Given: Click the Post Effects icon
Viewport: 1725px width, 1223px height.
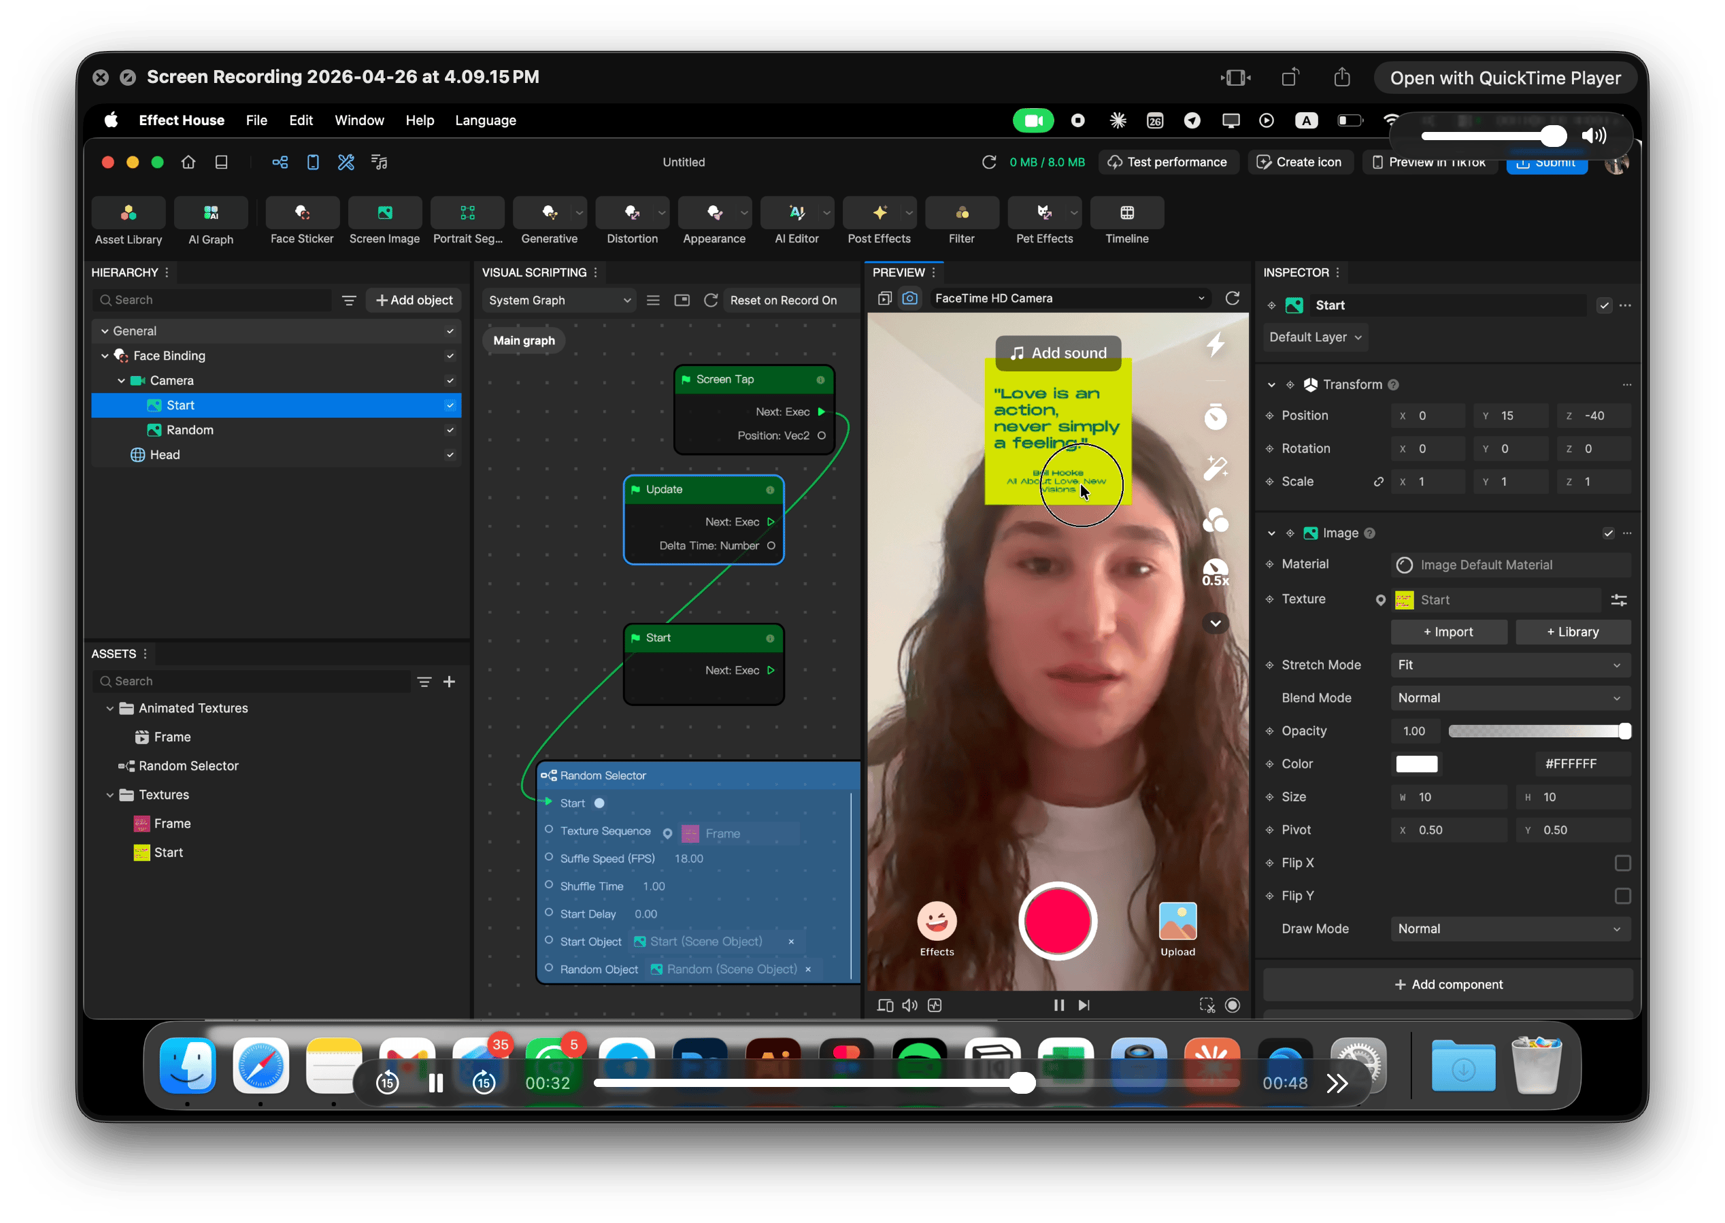Looking at the screenshot, I should pos(880,213).
